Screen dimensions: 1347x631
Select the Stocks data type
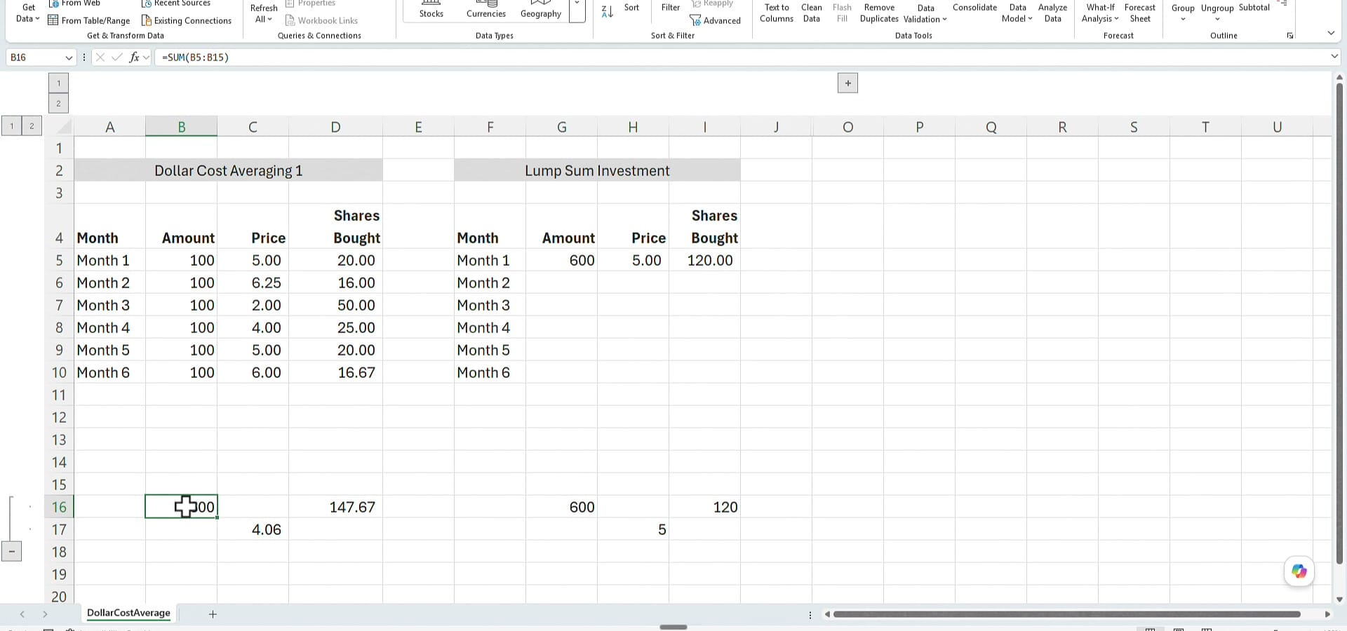[x=431, y=10]
